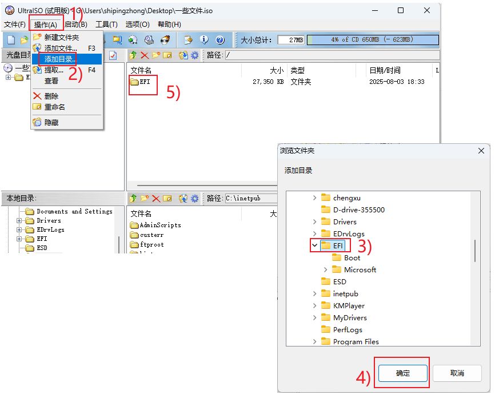The height and width of the screenshot is (403, 499).
Task: Toggle the checkmark box beside disc directory header
Action: (x=113, y=55)
